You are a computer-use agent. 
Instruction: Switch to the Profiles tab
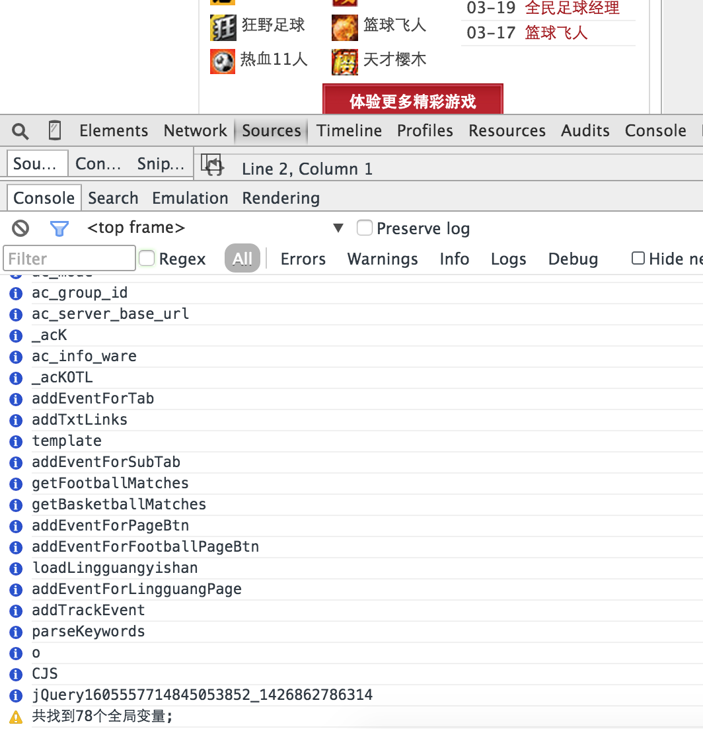click(425, 130)
